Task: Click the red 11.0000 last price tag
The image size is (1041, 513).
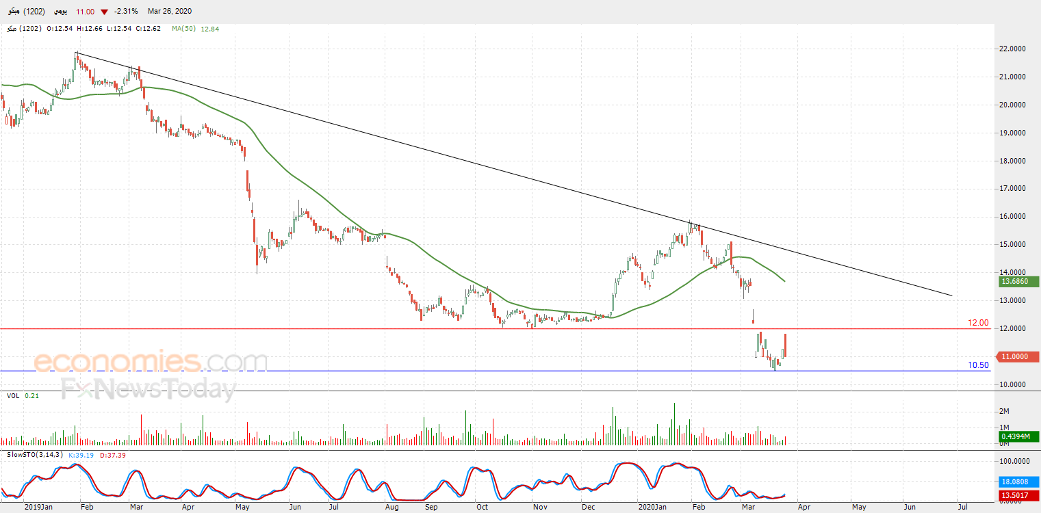Action: pyautogui.click(x=1019, y=356)
